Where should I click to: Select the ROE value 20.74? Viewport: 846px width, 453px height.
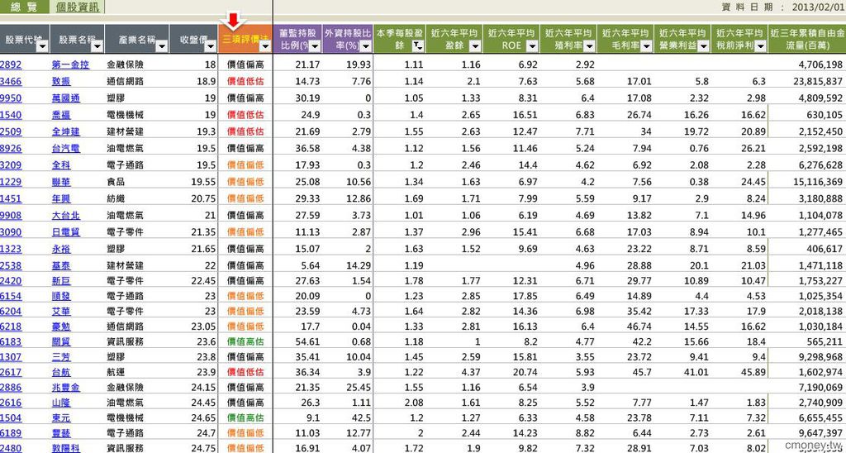(526, 373)
